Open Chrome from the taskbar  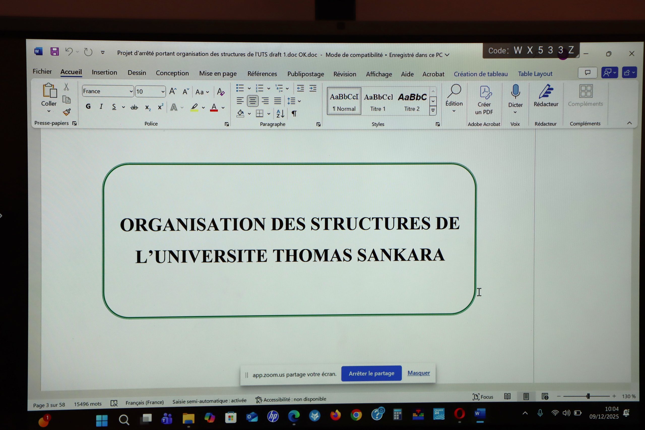click(356, 415)
